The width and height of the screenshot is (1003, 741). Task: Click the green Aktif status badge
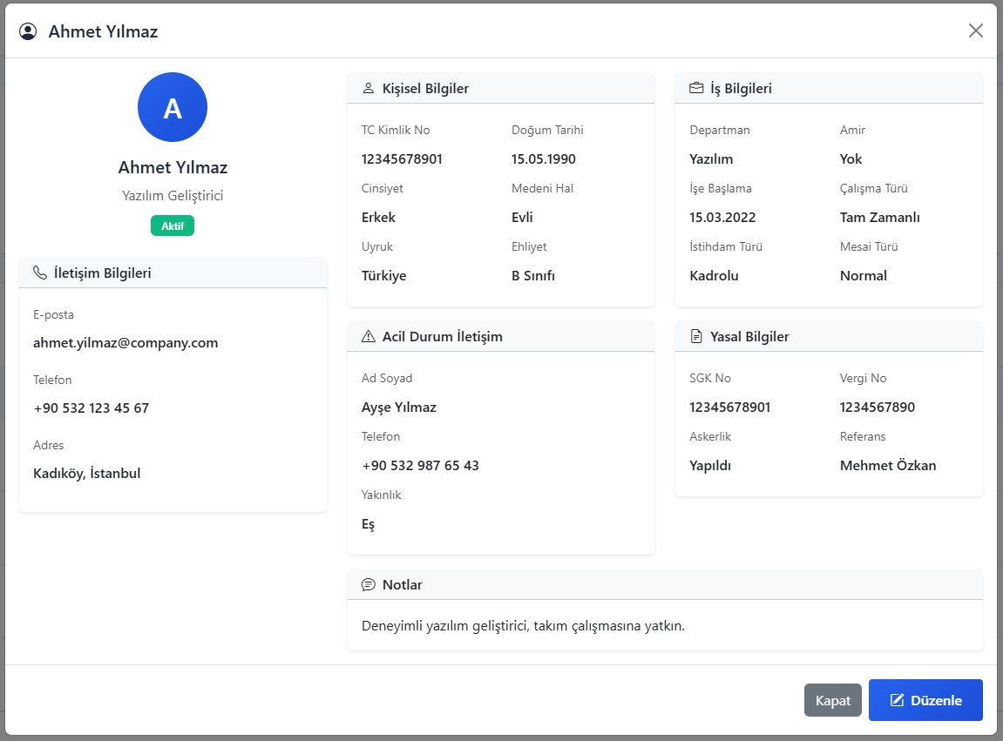173,226
